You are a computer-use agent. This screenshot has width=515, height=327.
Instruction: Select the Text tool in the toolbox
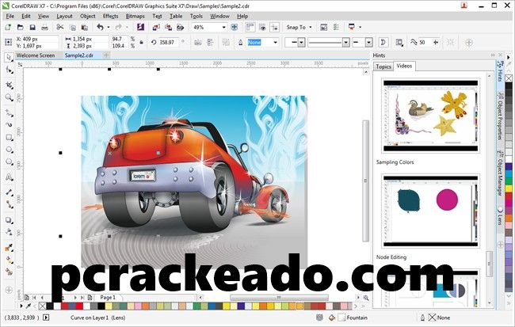9,177
